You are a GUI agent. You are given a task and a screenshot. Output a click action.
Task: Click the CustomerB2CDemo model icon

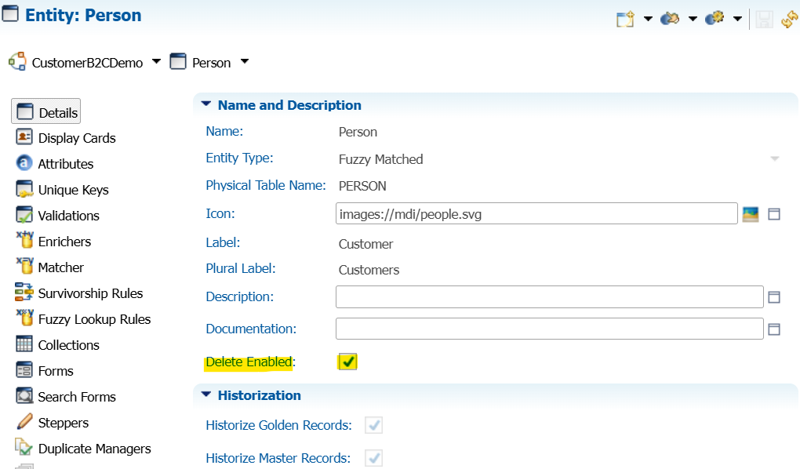pyautogui.click(x=17, y=61)
